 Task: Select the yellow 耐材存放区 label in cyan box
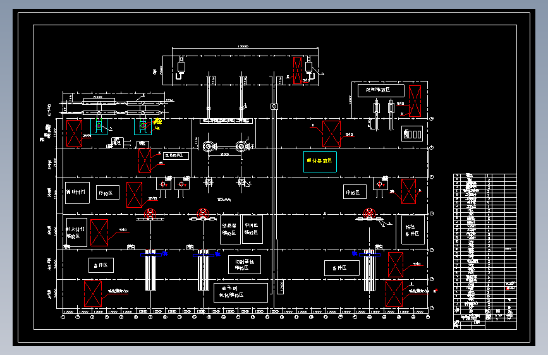[x=320, y=160]
